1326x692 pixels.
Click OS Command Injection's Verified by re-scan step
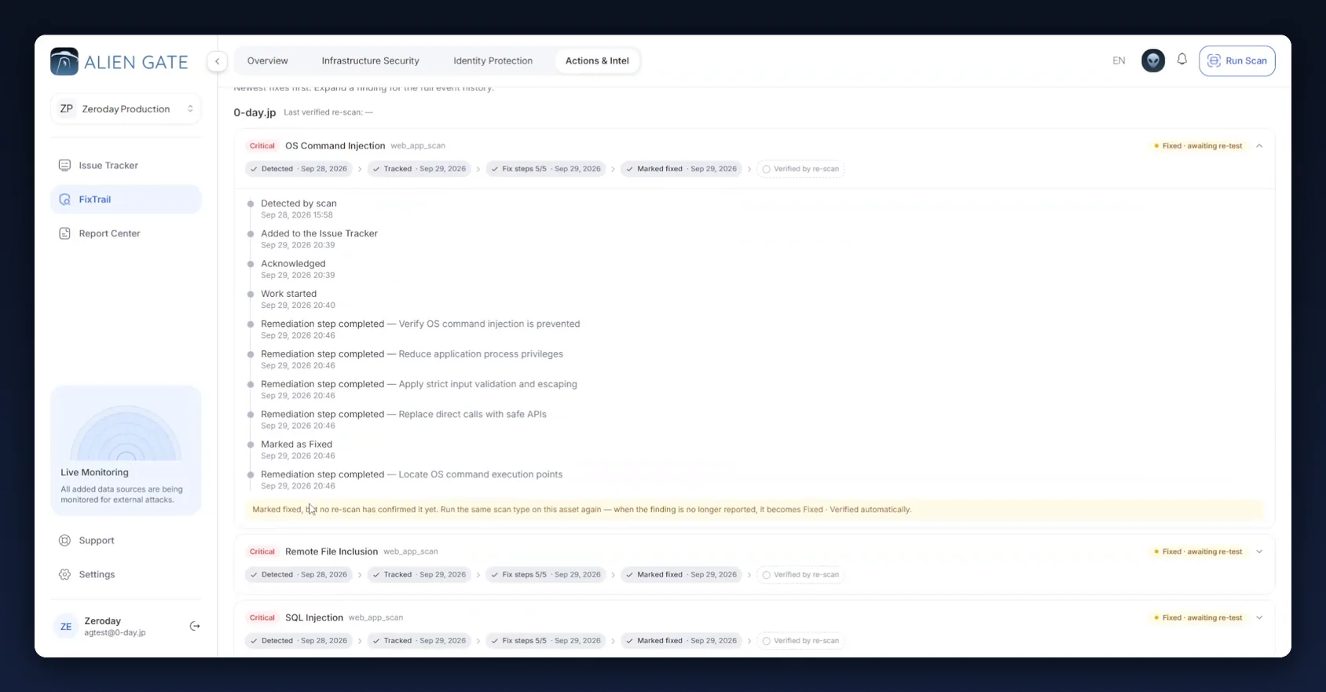coord(800,169)
